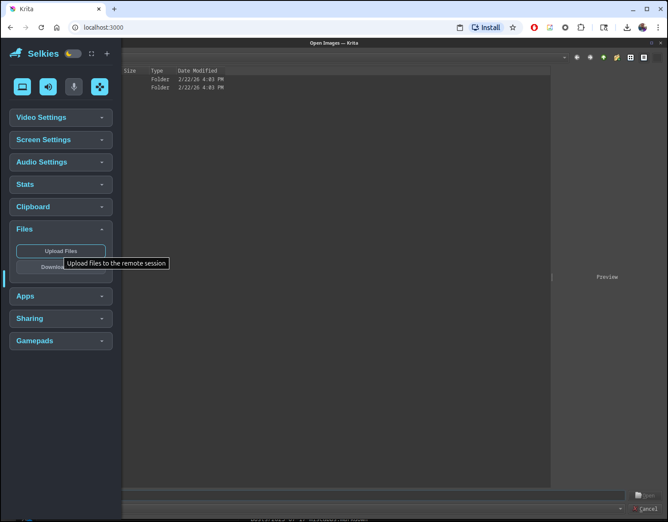668x522 pixels.
Task: Toggle the dark mode moon switch
Action: click(73, 54)
